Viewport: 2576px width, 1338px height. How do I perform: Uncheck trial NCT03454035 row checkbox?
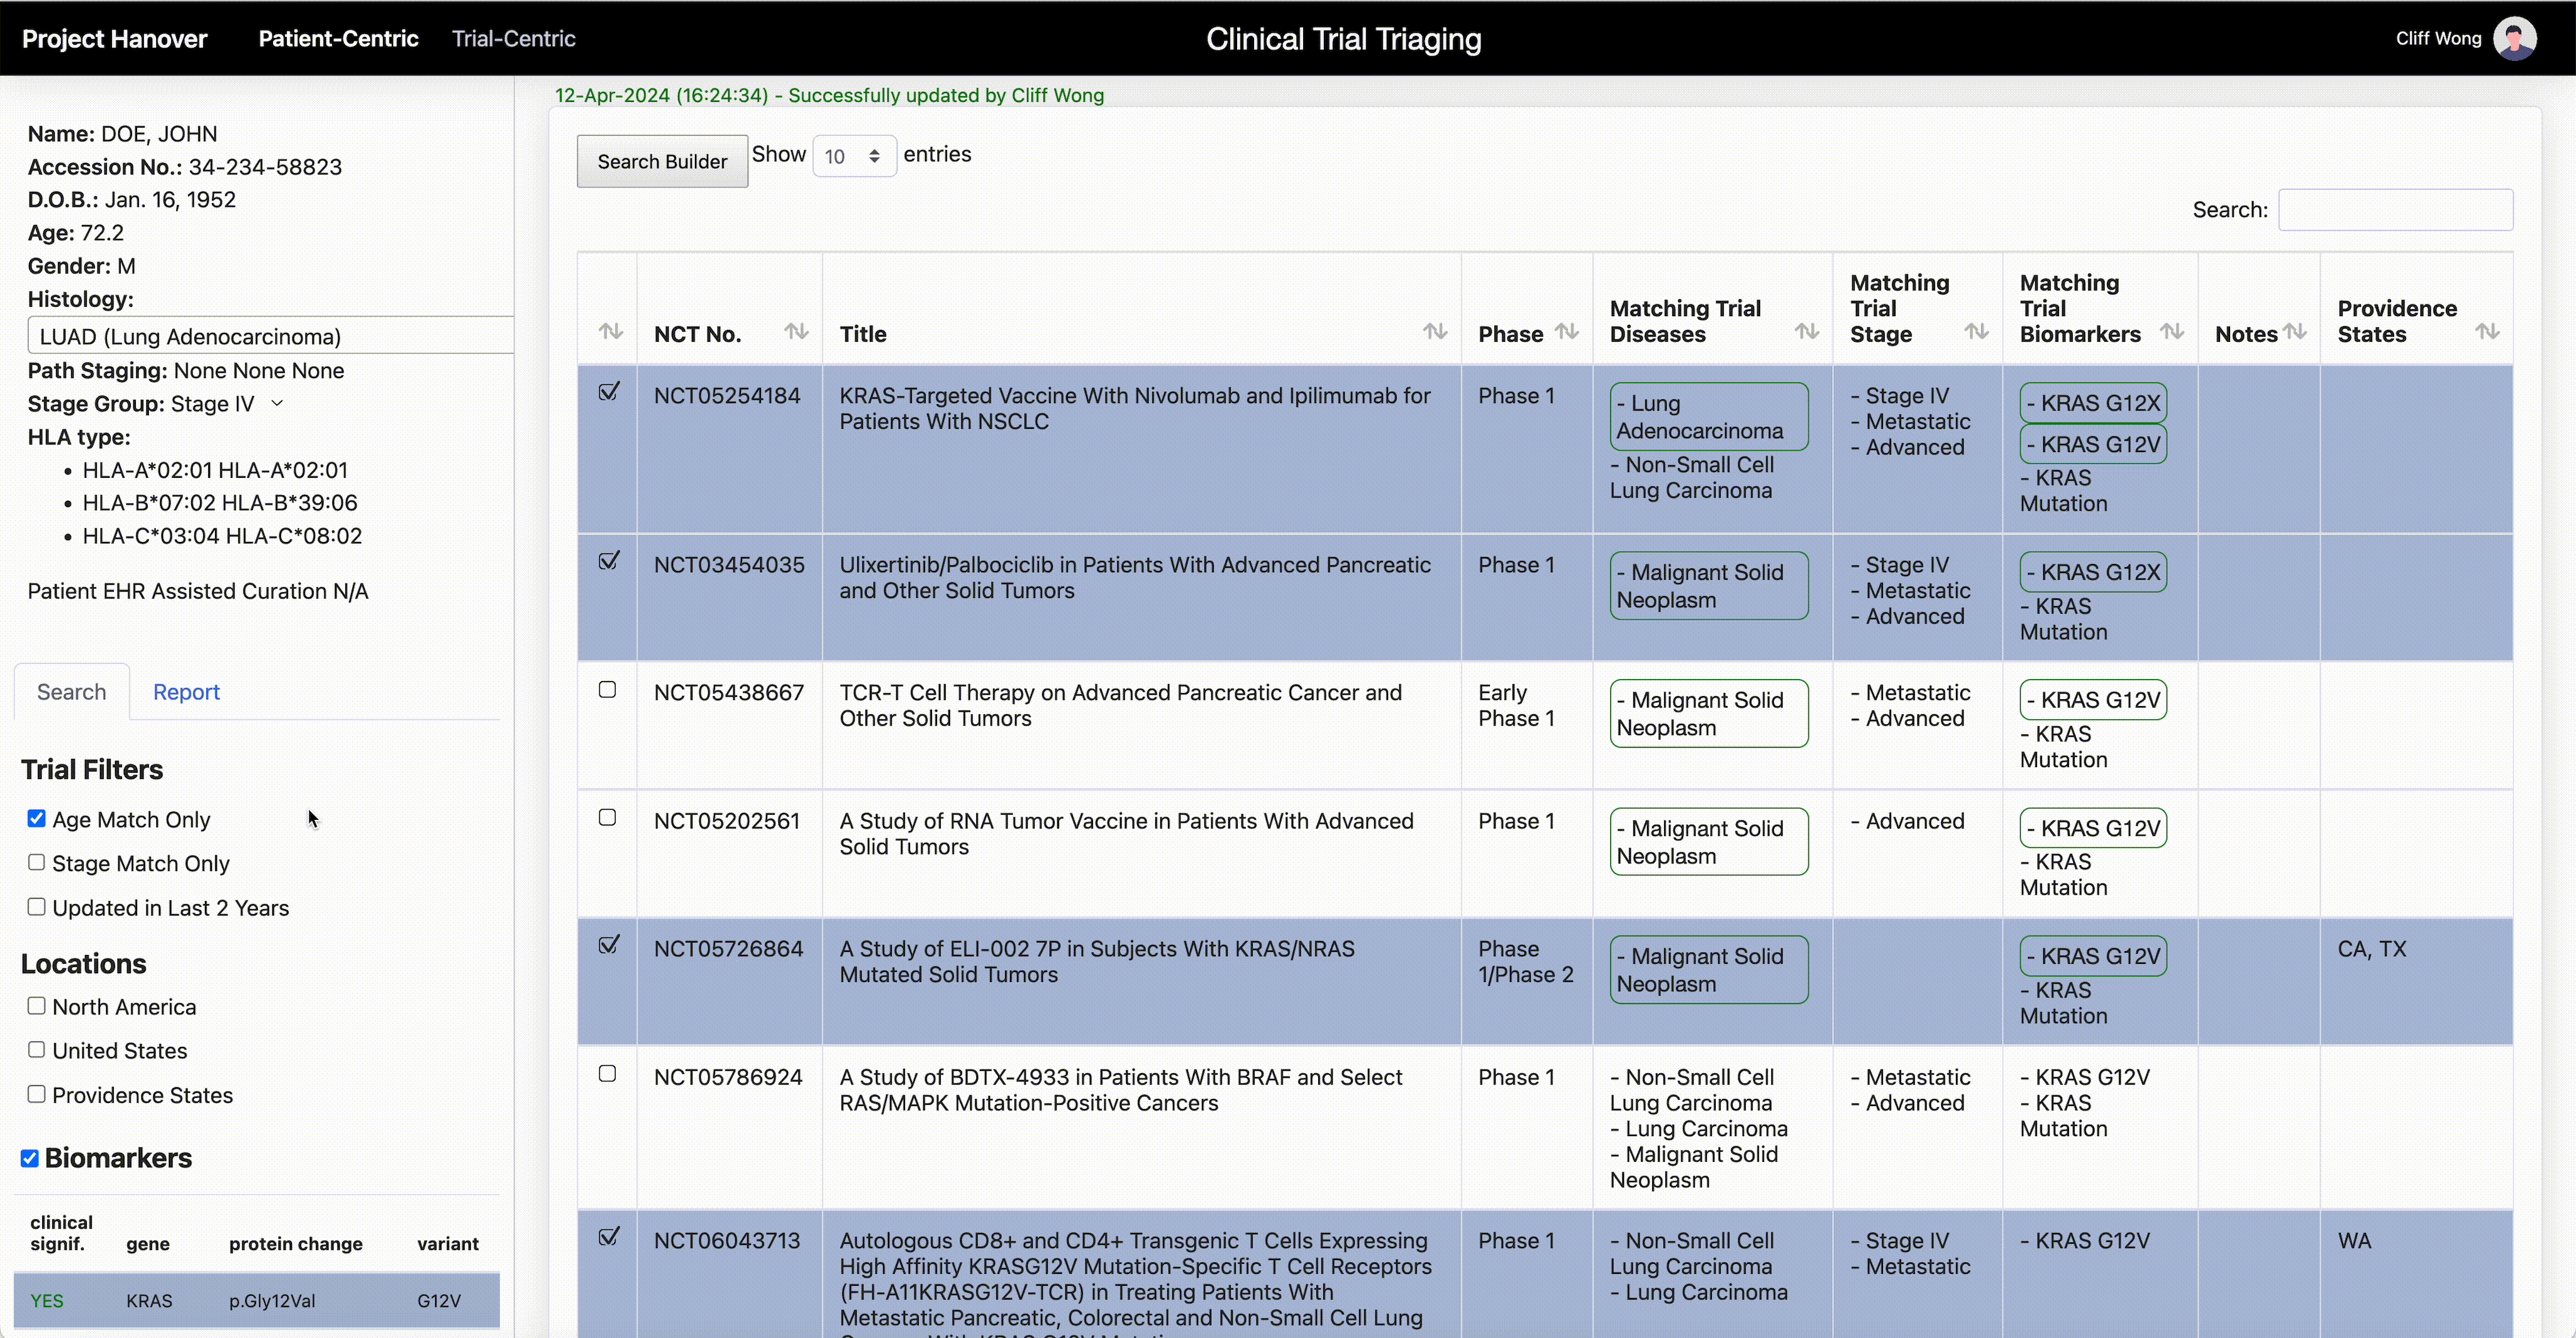click(608, 561)
